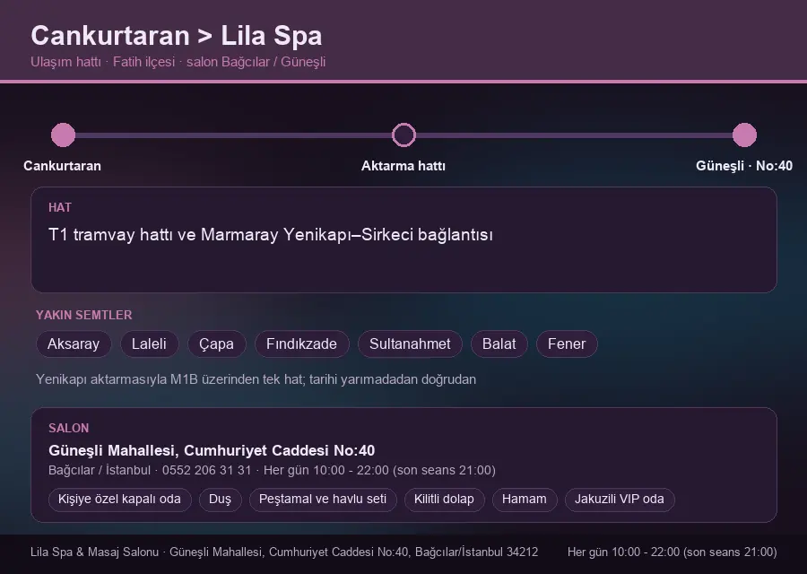Choose the Fener neighborhood chip
The image size is (807, 574).
(567, 344)
